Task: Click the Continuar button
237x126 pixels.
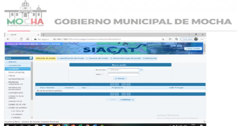Action: (127, 99)
